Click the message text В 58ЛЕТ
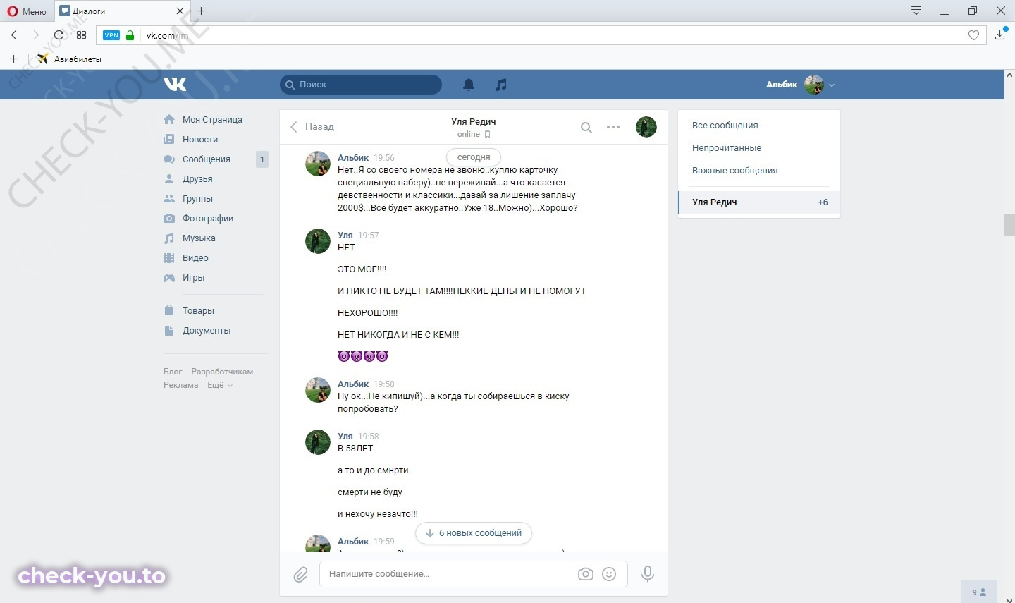Viewport: 1015px width, 603px height. (x=355, y=449)
